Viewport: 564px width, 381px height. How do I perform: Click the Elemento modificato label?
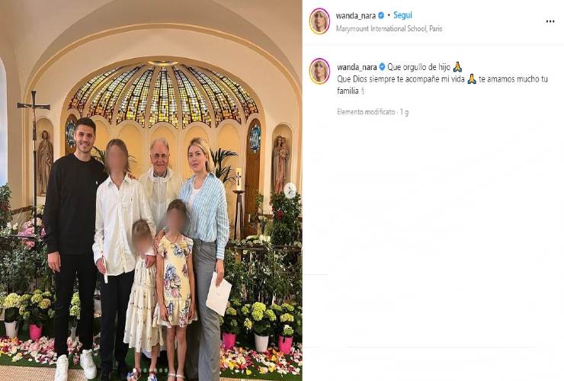[x=366, y=112]
